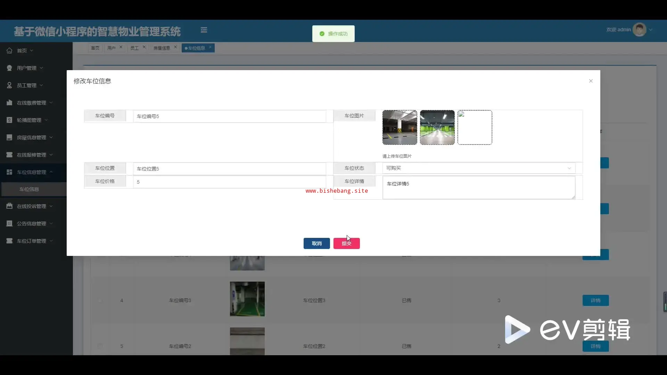Viewport: 667px width, 375px height.
Task: Click the 在线缴费管理 sidebar icon
Action: [9, 103]
